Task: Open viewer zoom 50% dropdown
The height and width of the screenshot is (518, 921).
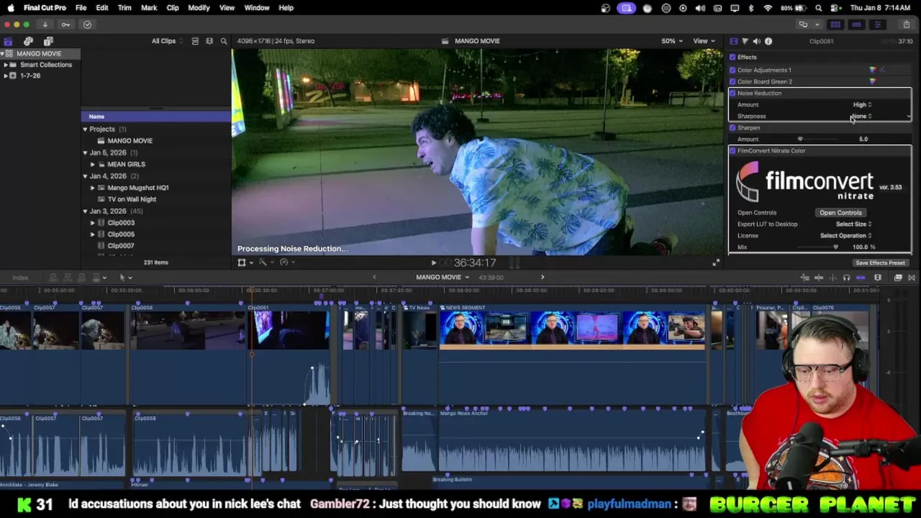Action: coord(672,41)
